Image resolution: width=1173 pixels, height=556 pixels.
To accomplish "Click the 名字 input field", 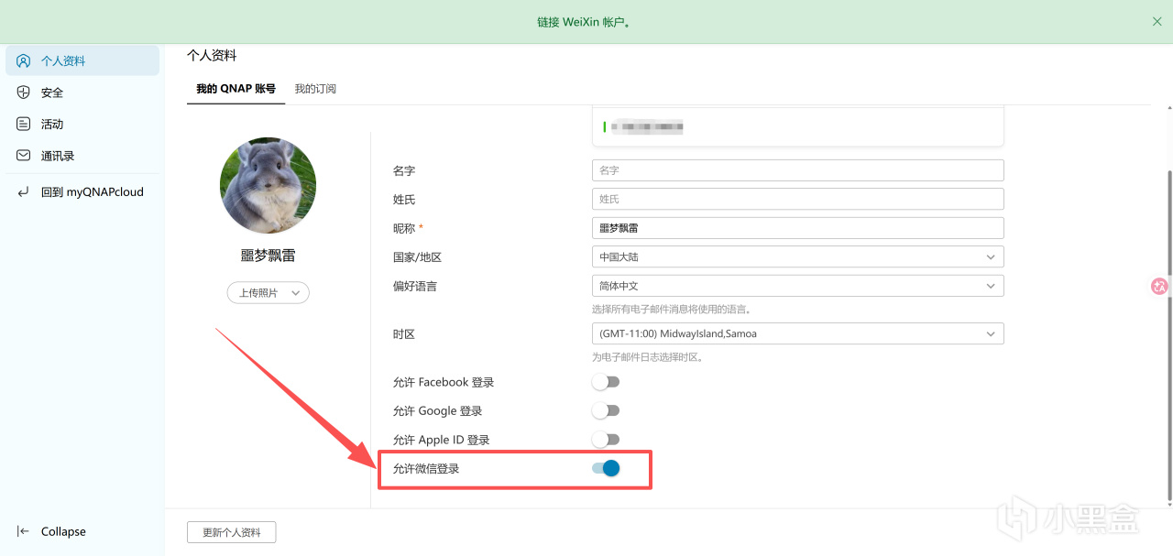I will (798, 170).
